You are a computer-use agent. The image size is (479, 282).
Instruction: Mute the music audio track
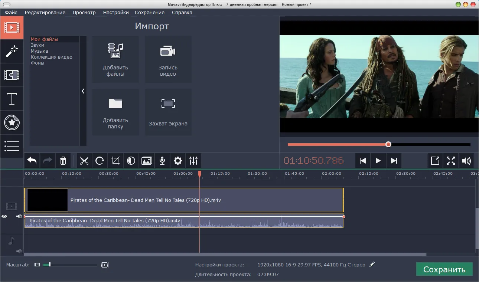click(x=18, y=251)
